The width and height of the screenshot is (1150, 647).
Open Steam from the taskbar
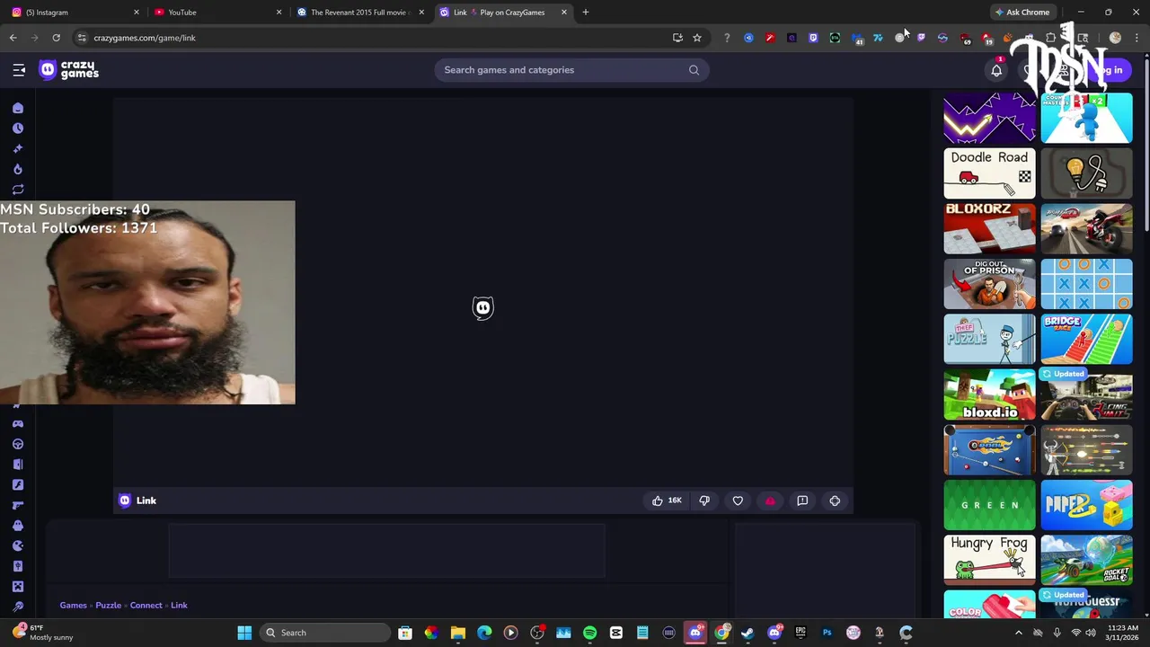coord(747,633)
